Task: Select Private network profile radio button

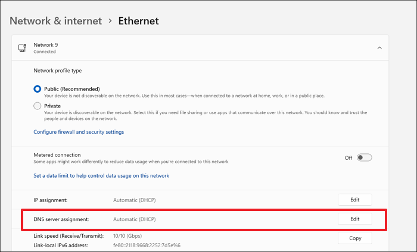Action: coord(38,106)
